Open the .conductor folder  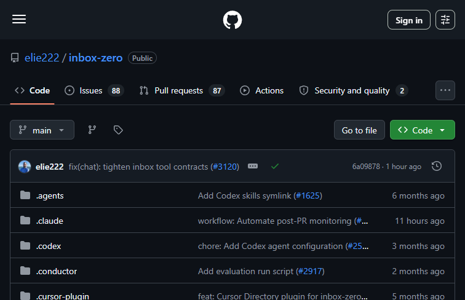pos(57,271)
